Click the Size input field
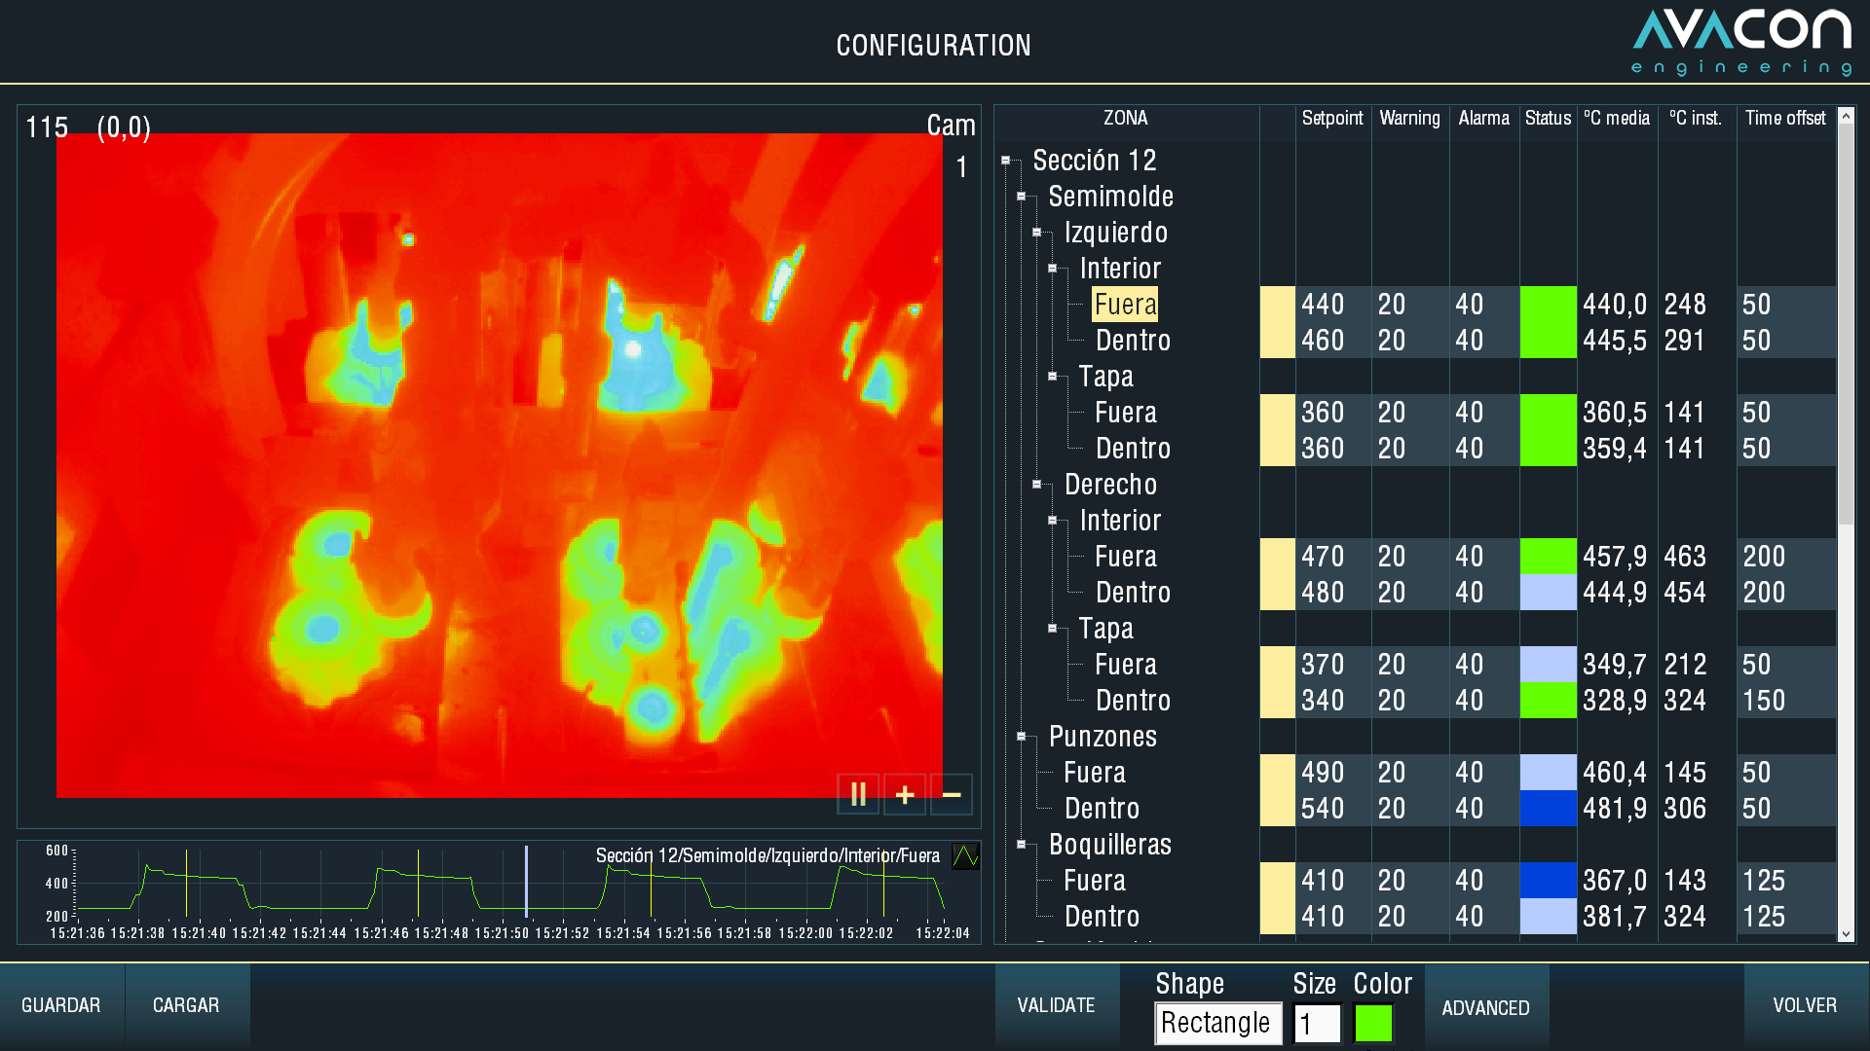 [1318, 1024]
